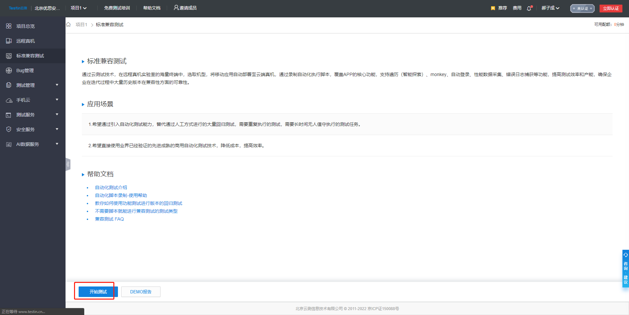Open the 郝子成 user dropdown
Viewport: 629px width, 315px height.
[550, 8]
